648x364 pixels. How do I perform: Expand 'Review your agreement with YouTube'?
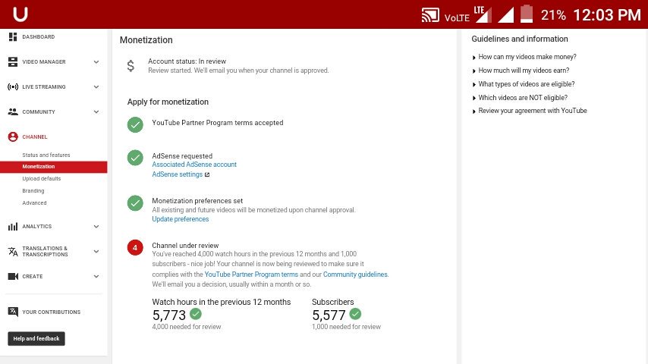tap(530, 111)
